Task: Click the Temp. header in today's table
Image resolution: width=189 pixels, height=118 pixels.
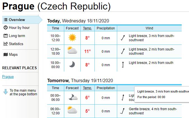Action: point(87,28)
